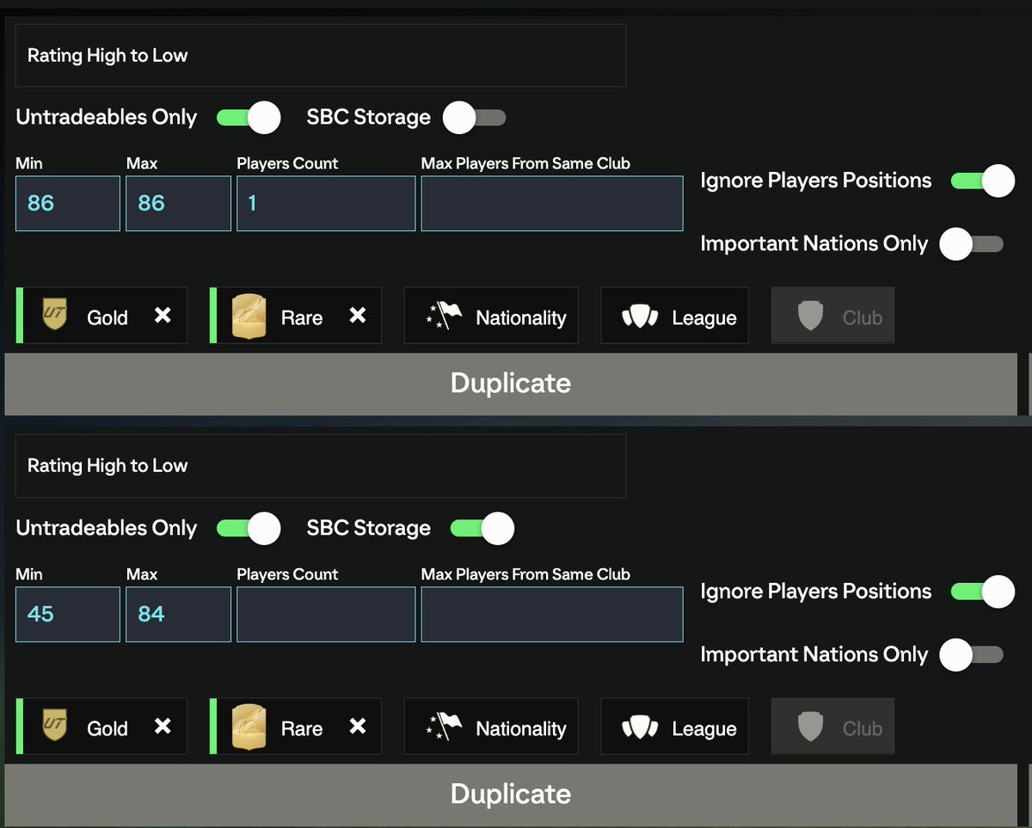This screenshot has height=828, width=1032.
Task: Open the Nationality selector in the bottom filter
Action: (491, 727)
